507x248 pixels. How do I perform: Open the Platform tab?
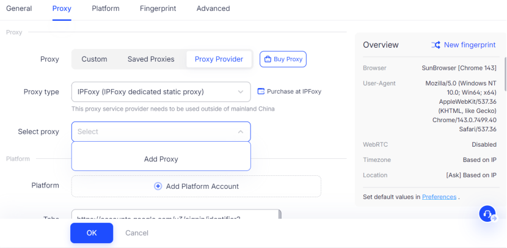106,9
